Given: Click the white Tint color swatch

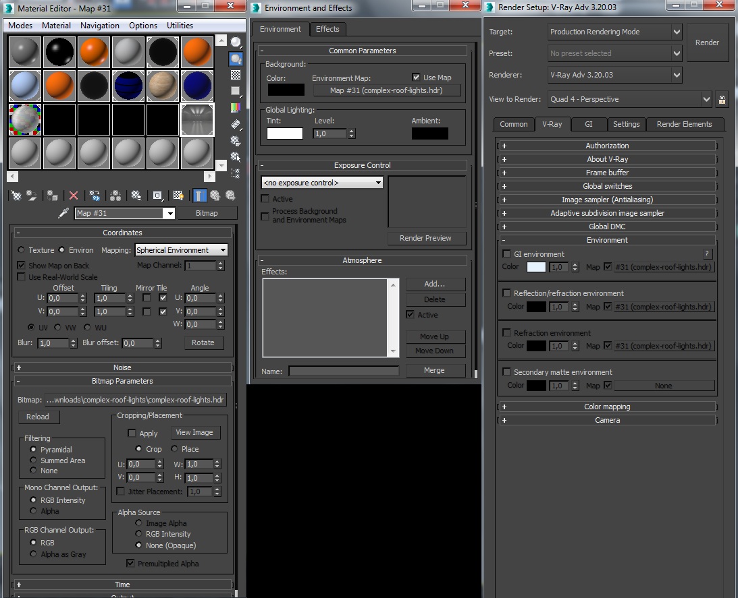Looking at the screenshot, I should [284, 133].
